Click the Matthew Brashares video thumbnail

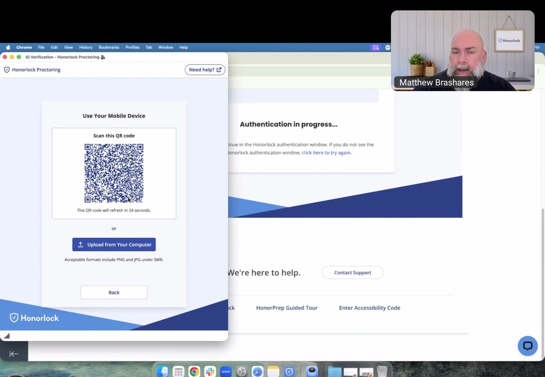[x=462, y=50]
